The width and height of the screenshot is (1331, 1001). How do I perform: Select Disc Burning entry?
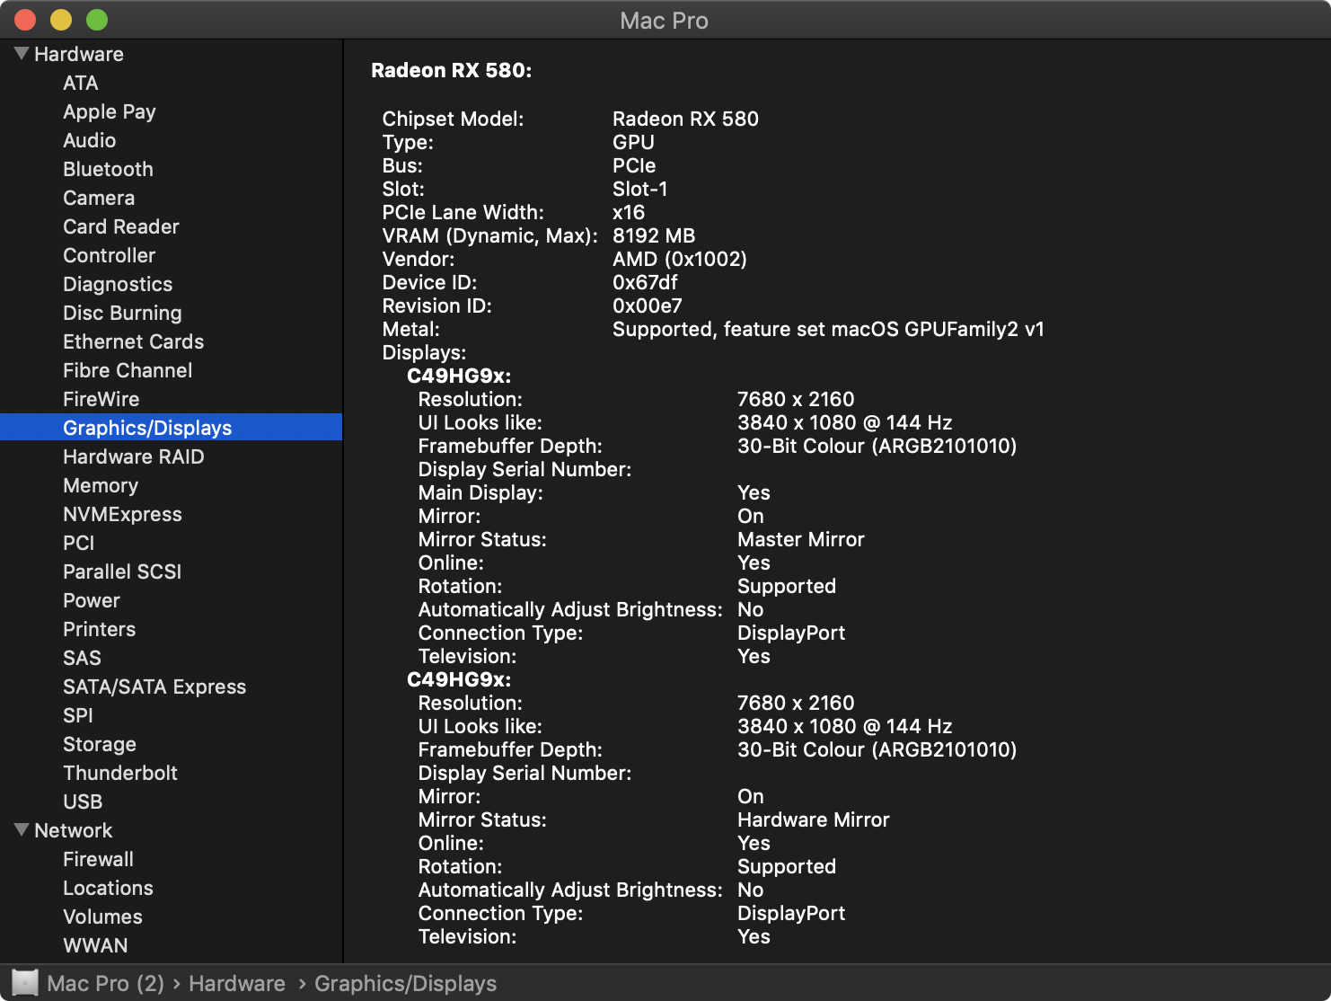122,313
